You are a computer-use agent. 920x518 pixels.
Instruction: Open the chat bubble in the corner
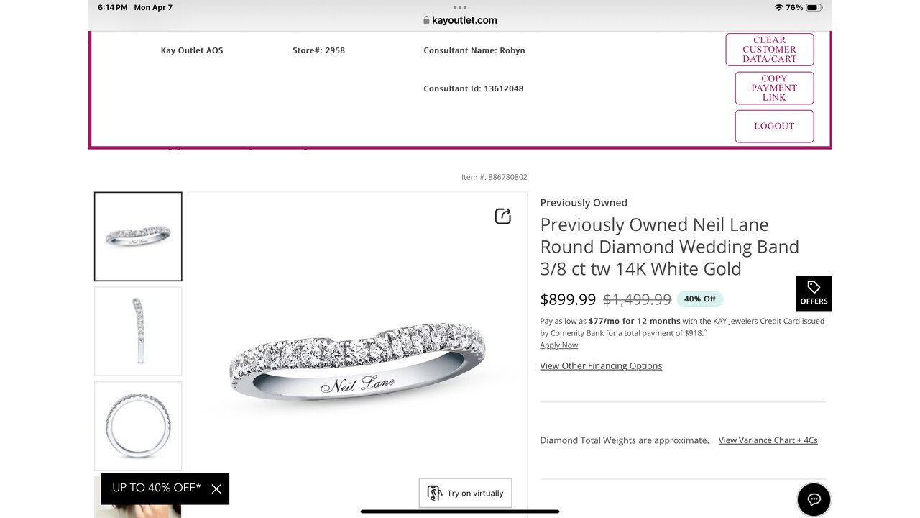[x=814, y=499]
